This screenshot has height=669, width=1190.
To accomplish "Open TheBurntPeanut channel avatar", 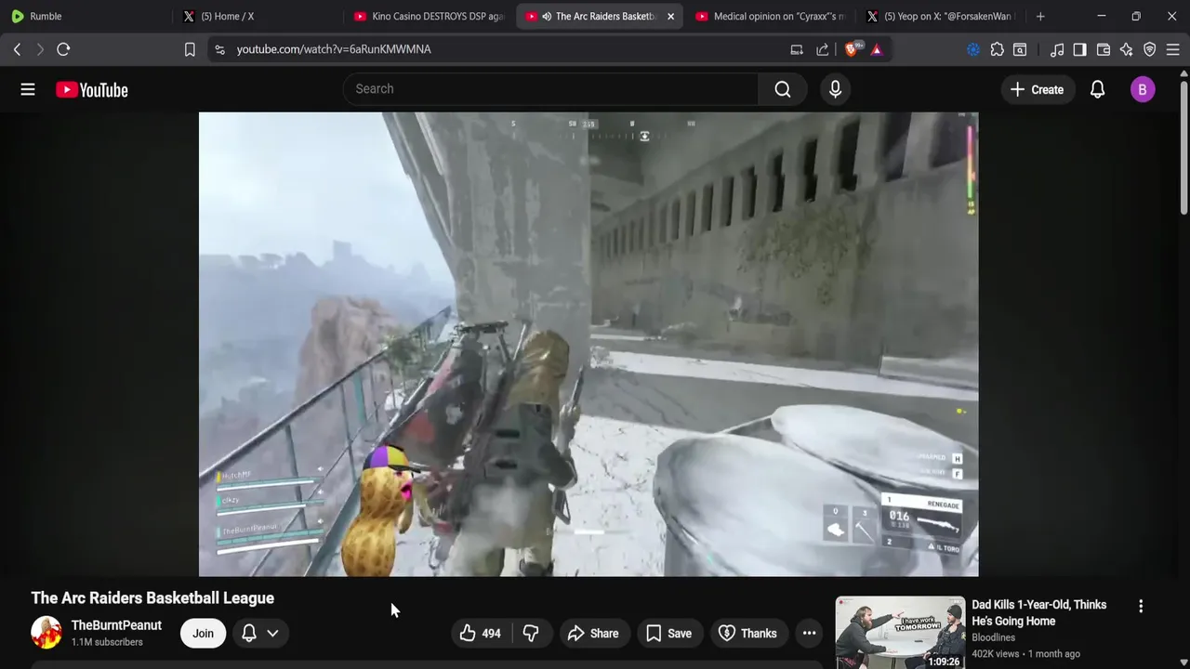I will (x=46, y=633).
